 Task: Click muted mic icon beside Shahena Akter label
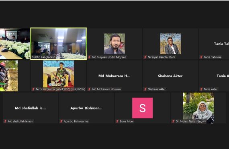coord(145,89)
